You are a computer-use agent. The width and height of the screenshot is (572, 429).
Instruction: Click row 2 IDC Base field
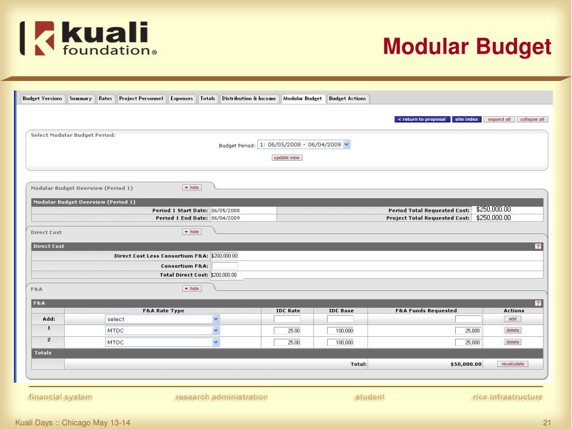[x=340, y=342]
